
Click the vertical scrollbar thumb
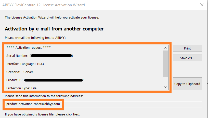(x=165, y=63)
